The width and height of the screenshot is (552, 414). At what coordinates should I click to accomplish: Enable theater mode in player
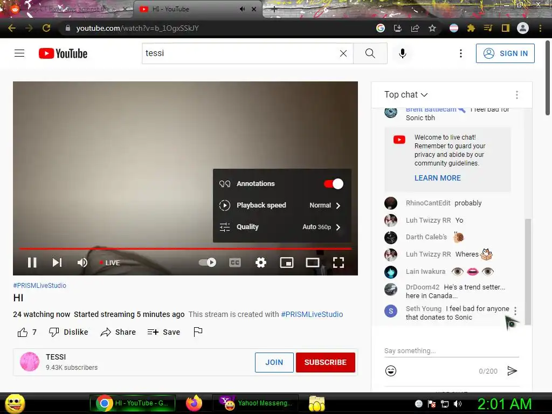point(313,263)
